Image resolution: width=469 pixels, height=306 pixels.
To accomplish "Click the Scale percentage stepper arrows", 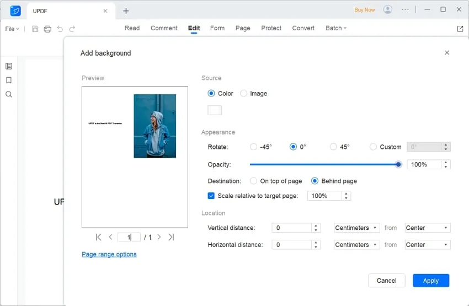I will pos(346,196).
